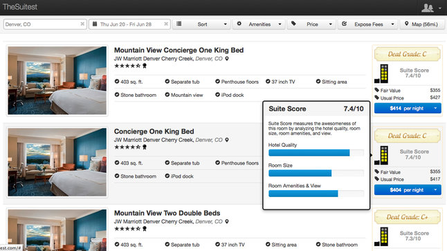Open first listing room thumbnail photo
The height and width of the screenshot is (251, 447).
coord(57,81)
